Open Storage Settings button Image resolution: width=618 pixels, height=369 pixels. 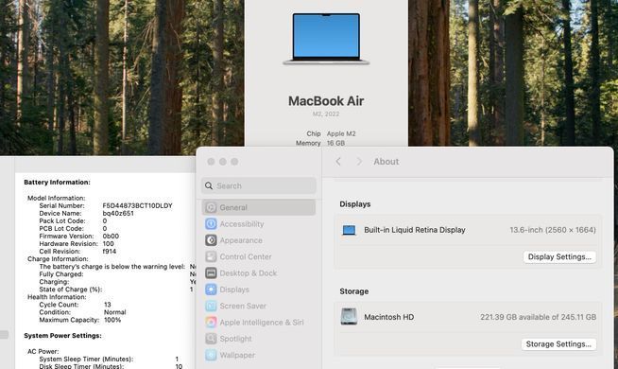pos(558,343)
